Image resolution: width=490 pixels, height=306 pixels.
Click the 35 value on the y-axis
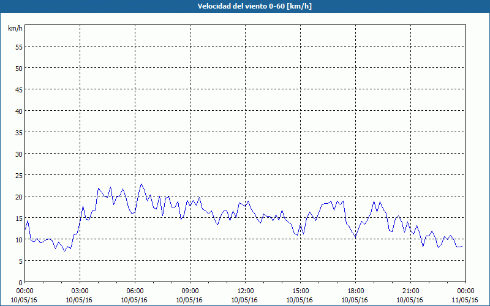click(x=19, y=132)
